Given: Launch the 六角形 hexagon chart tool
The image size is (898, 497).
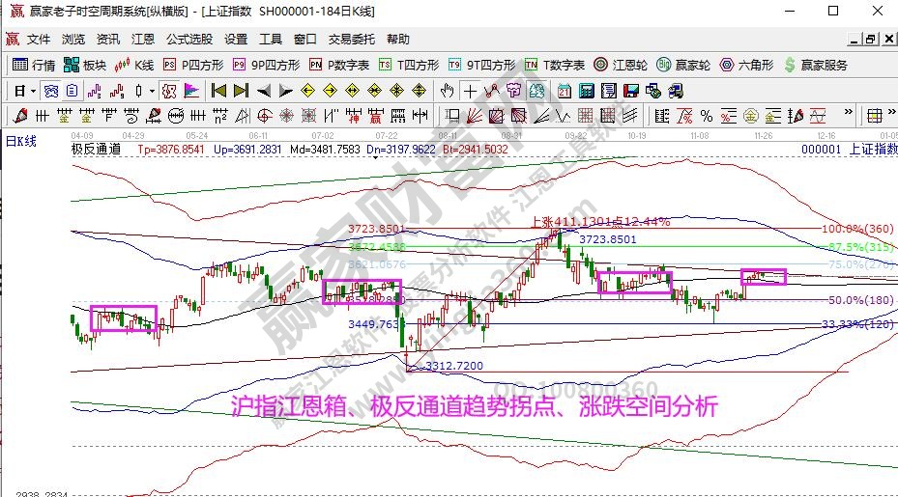Looking at the screenshot, I should click(746, 65).
